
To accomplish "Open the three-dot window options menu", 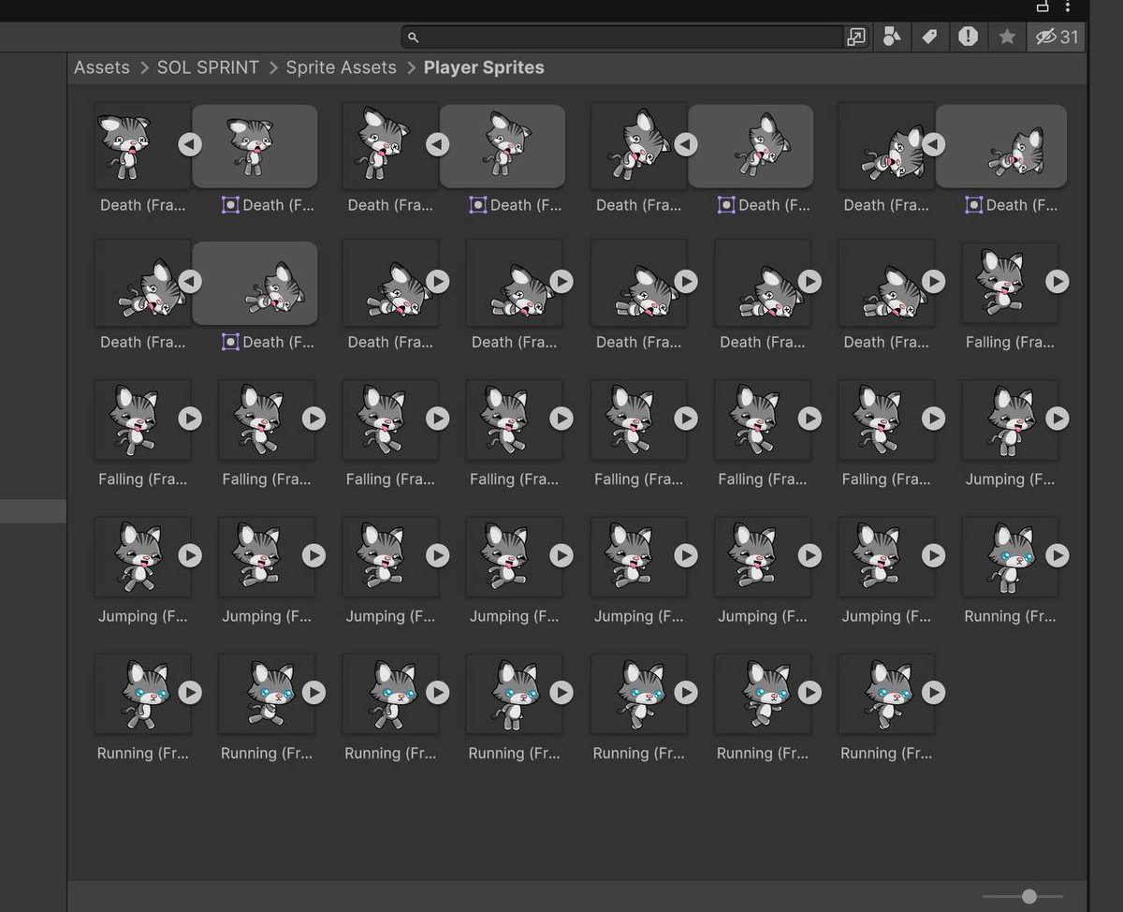I will point(1068,7).
